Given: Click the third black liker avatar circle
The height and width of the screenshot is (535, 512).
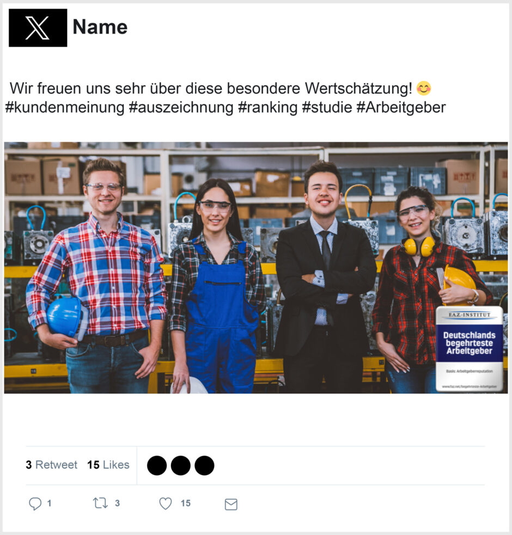Looking at the screenshot, I should (204, 465).
